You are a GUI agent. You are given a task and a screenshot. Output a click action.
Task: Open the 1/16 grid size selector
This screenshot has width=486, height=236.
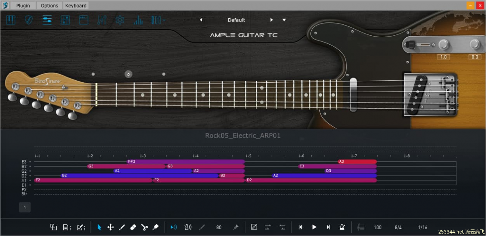[x=422, y=227]
